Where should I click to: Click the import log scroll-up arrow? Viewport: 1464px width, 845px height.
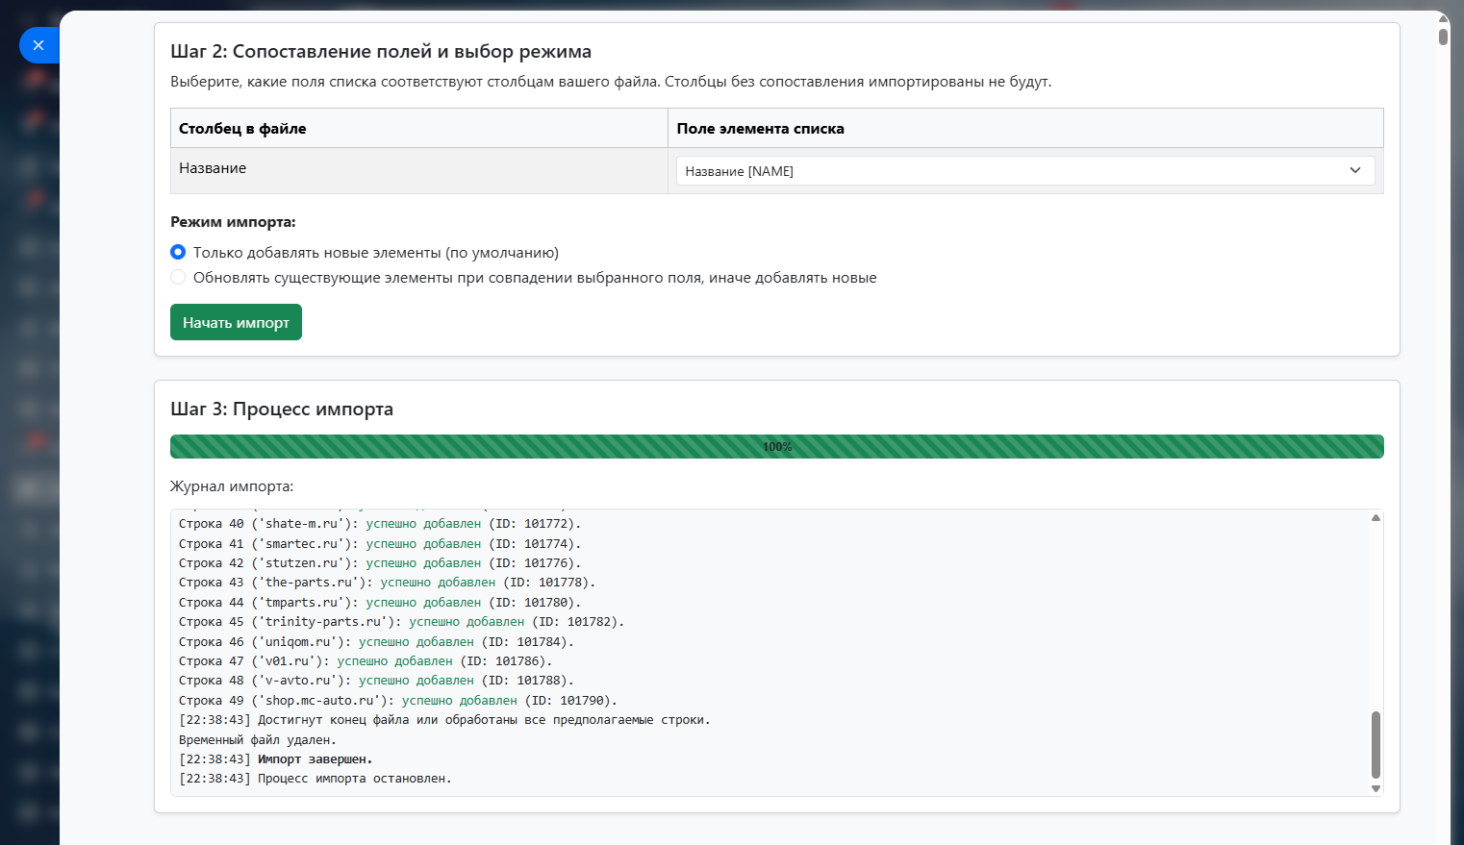(1376, 518)
